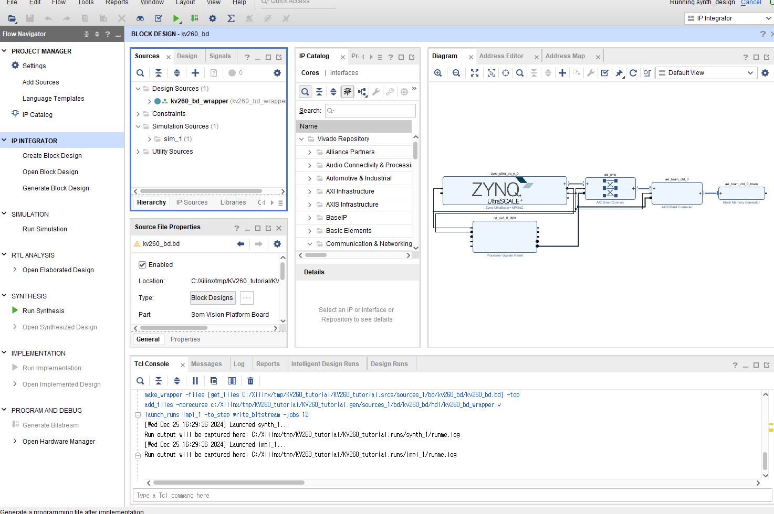774x514 pixels.
Task: Expand Open Elaborated Design item
Action: tap(15, 270)
